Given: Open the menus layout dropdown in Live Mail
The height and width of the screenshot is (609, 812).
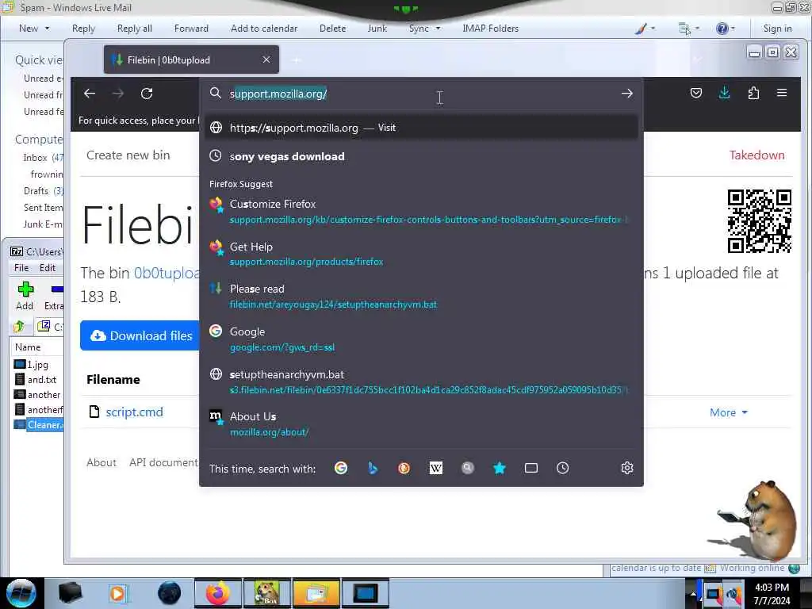Looking at the screenshot, I should pyautogui.click(x=688, y=29).
